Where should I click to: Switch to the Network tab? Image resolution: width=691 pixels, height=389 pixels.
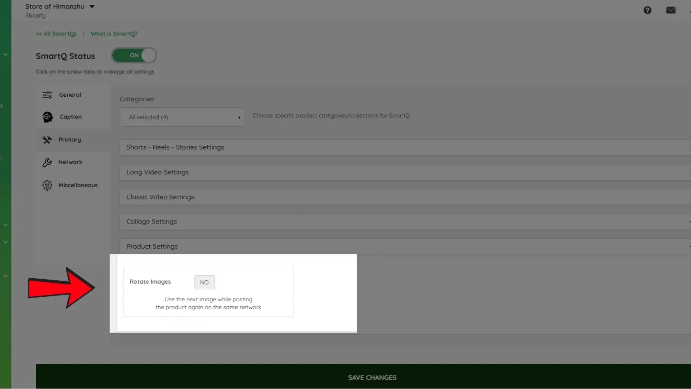[x=73, y=163]
